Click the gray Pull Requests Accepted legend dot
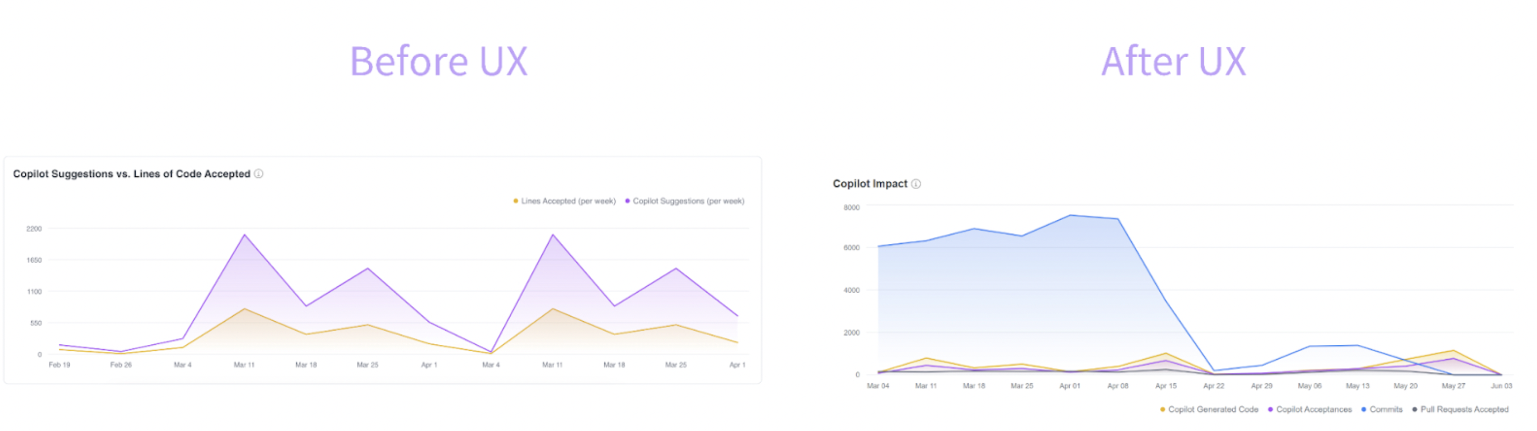Screen dimensions: 1537x431 pos(1414,409)
